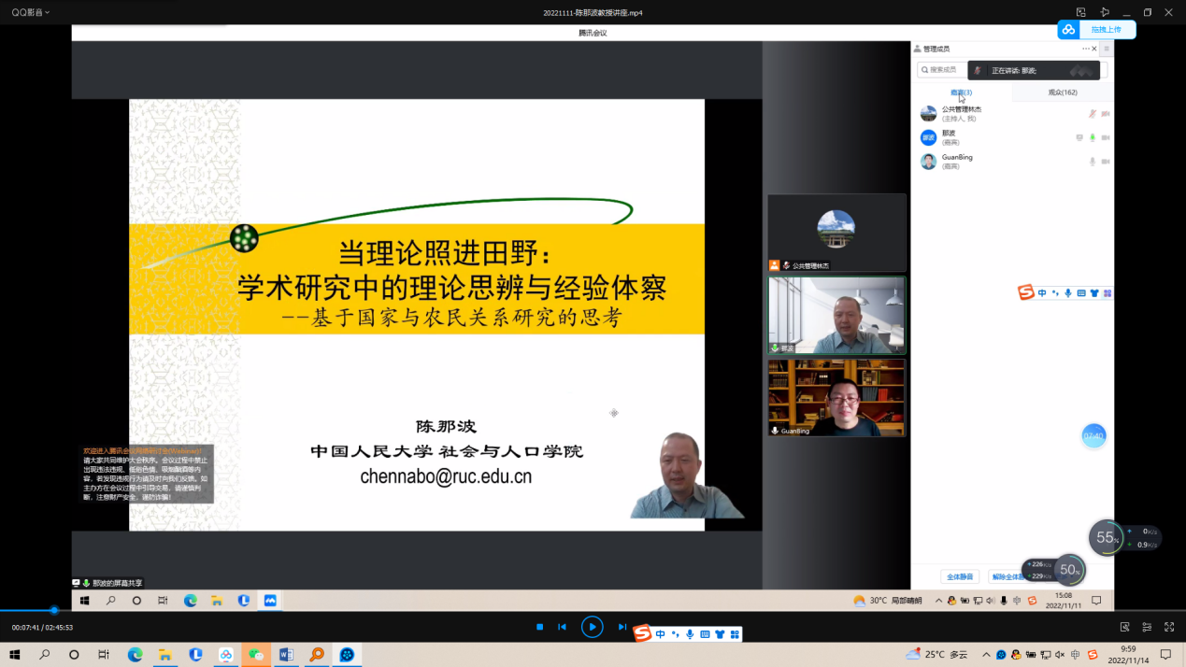
Task: Toggle camera for 公共管理林杰
Action: [1106, 114]
